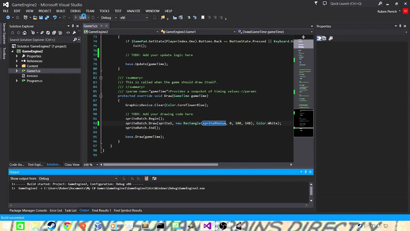Click the Comment Out Selected Lines icon
The image size is (410, 231).
(189, 18)
